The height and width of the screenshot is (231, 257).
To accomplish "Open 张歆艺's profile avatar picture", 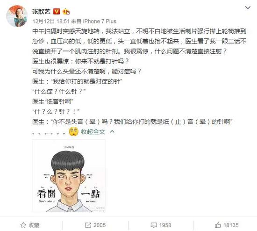I will coord(17,16).
